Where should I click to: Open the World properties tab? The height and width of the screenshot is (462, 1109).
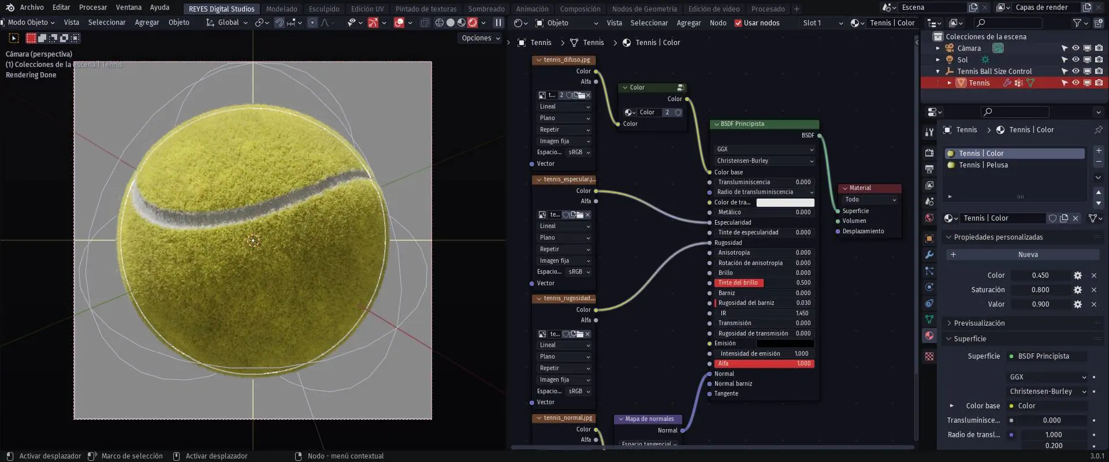pos(929,218)
